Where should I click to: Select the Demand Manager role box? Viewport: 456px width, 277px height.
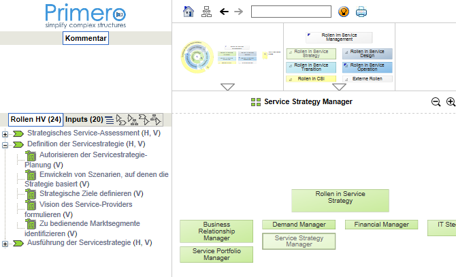[299, 225]
